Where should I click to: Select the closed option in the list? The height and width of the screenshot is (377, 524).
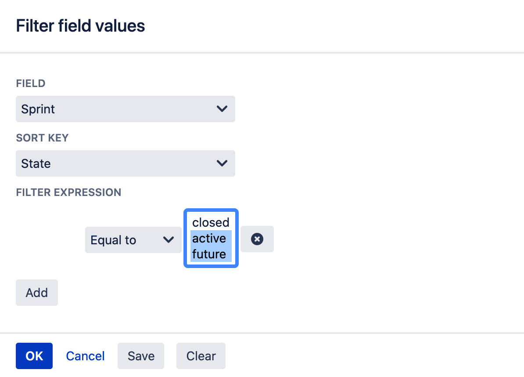(211, 222)
